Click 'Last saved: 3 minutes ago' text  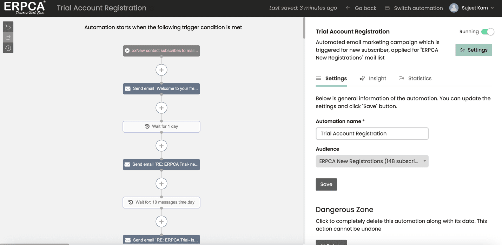[x=303, y=8]
